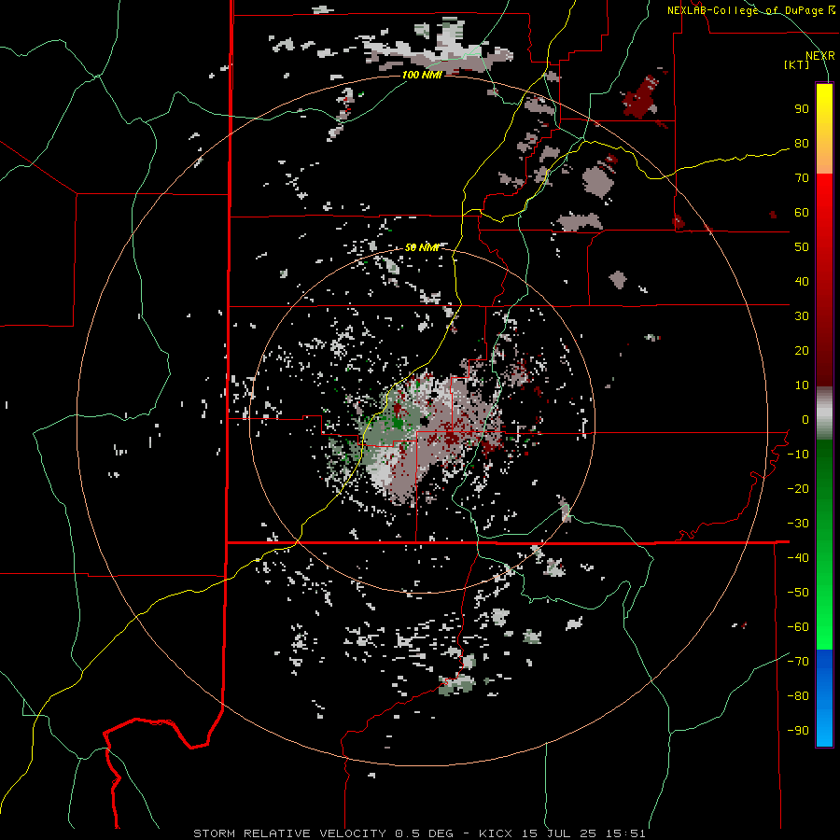This screenshot has width=840, height=840.
Task: Click the -20 value on the color scale
Action: 798,489
